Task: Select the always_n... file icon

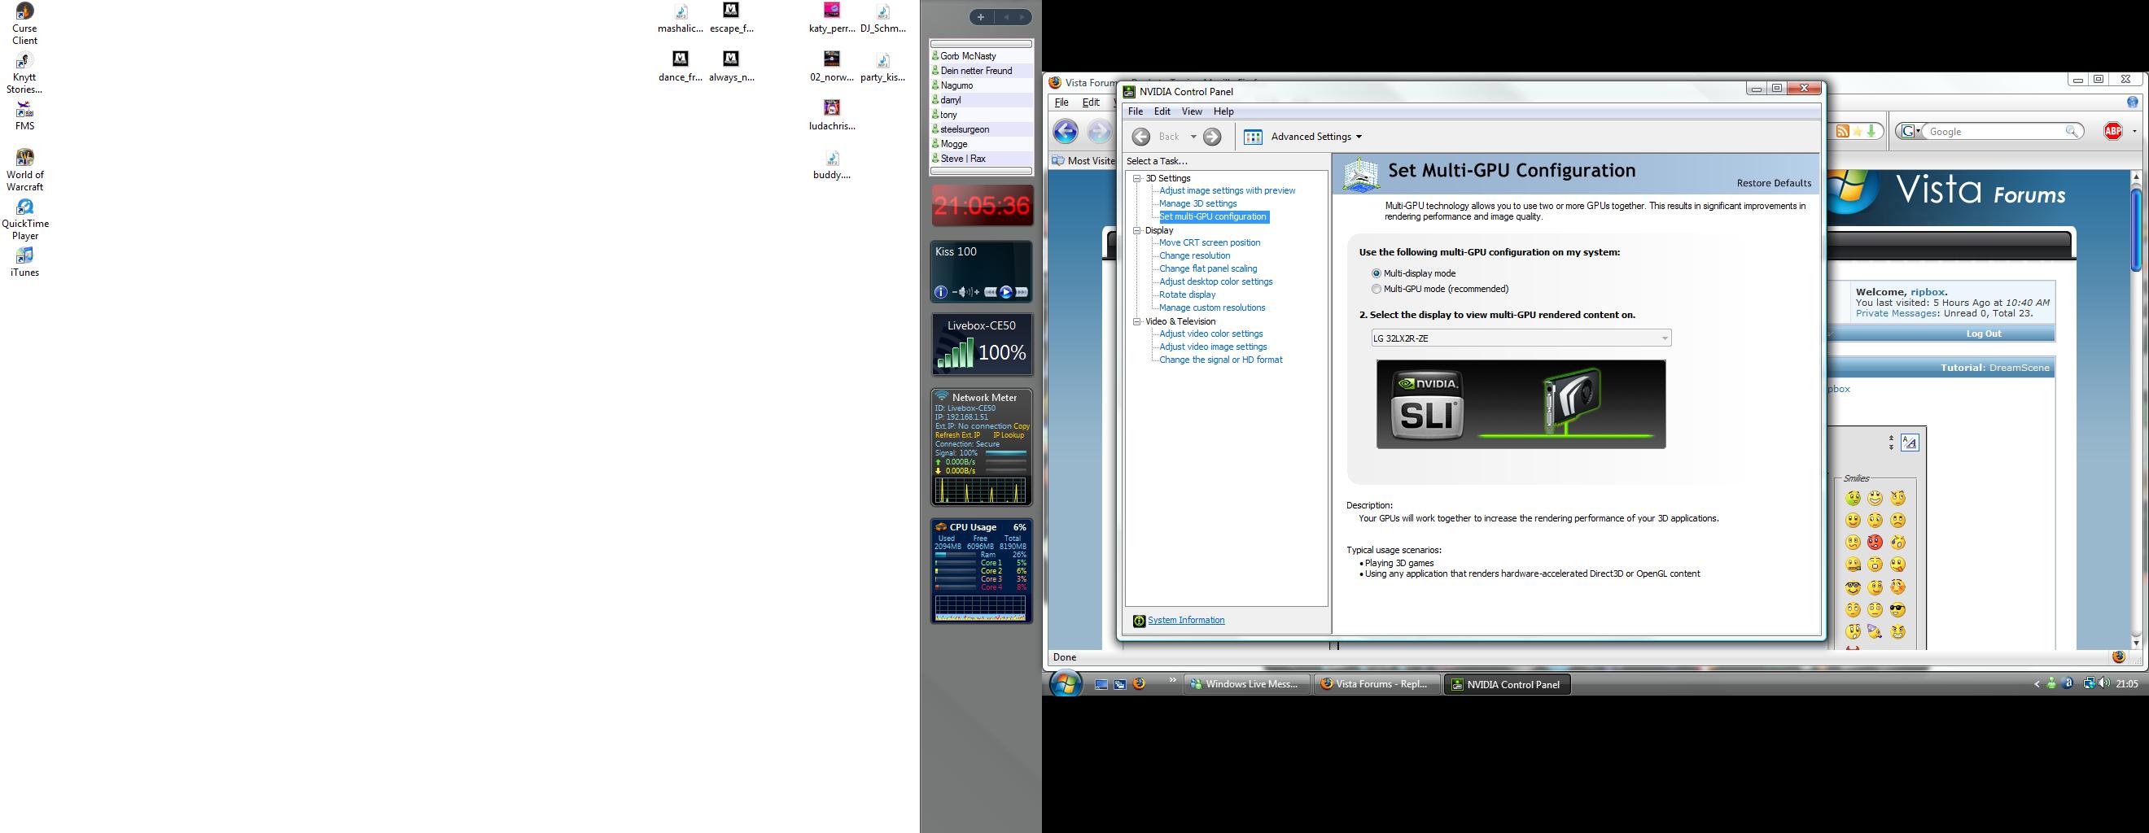Action: (x=731, y=67)
